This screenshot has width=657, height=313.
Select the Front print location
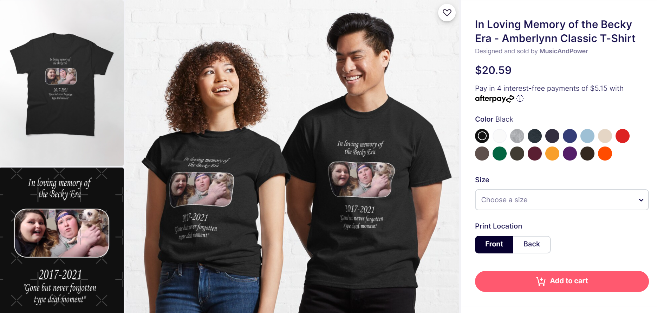pyautogui.click(x=494, y=244)
